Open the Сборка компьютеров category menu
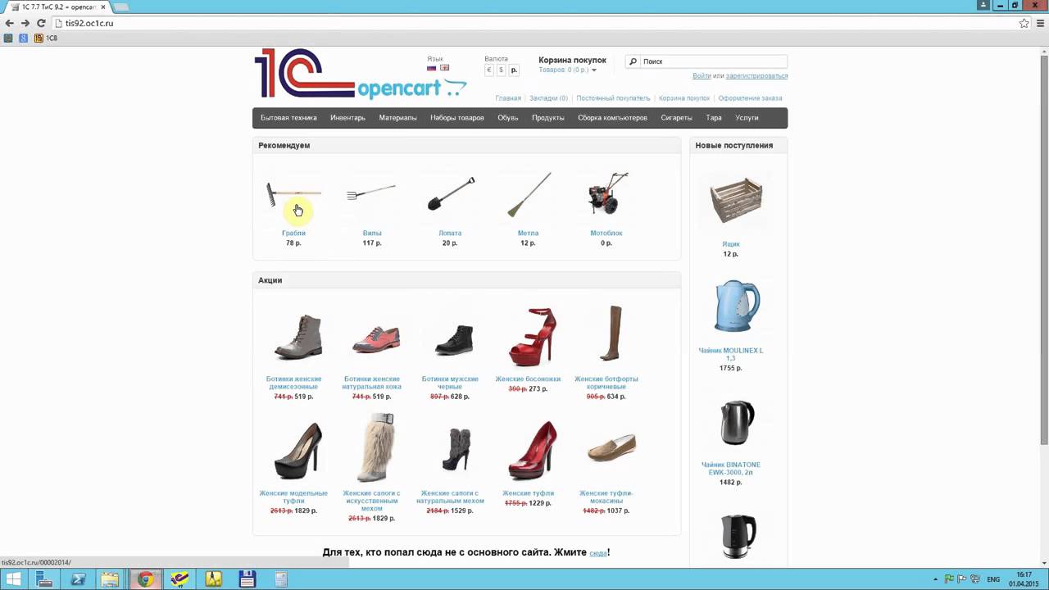The image size is (1049, 590). tap(612, 118)
